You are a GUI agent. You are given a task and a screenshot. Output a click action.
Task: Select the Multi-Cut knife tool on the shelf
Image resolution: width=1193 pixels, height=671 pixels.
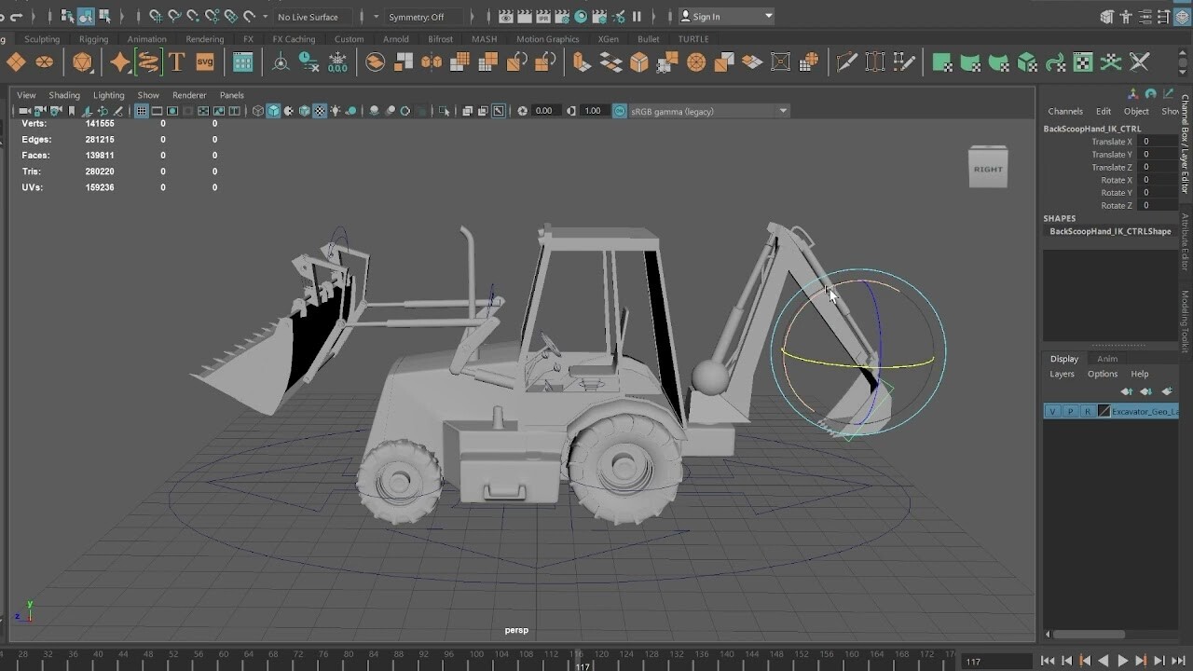pos(846,62)
